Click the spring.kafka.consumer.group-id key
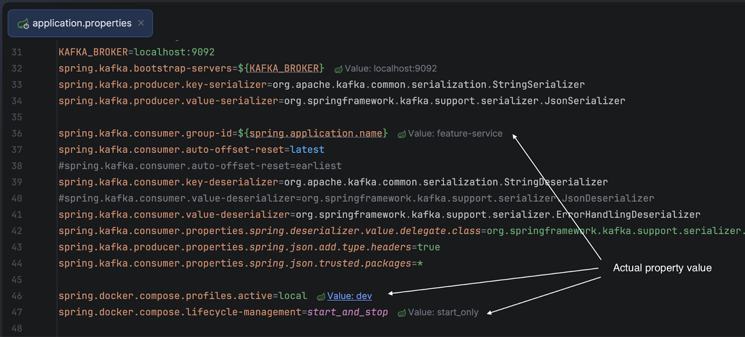745x337 pixels. coord(145,133)
